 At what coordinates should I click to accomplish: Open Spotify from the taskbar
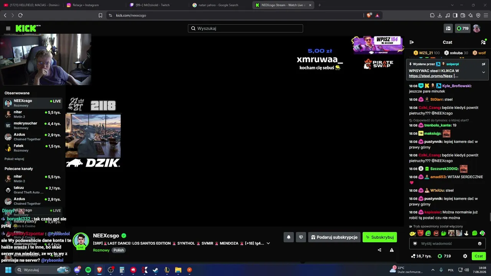point(88,270)
